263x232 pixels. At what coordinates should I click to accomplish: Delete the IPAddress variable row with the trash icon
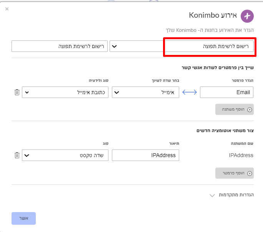click(x=17, y=155)
